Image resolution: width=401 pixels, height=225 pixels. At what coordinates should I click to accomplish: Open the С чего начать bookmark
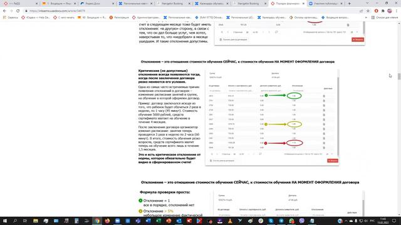tap(64, 17)
